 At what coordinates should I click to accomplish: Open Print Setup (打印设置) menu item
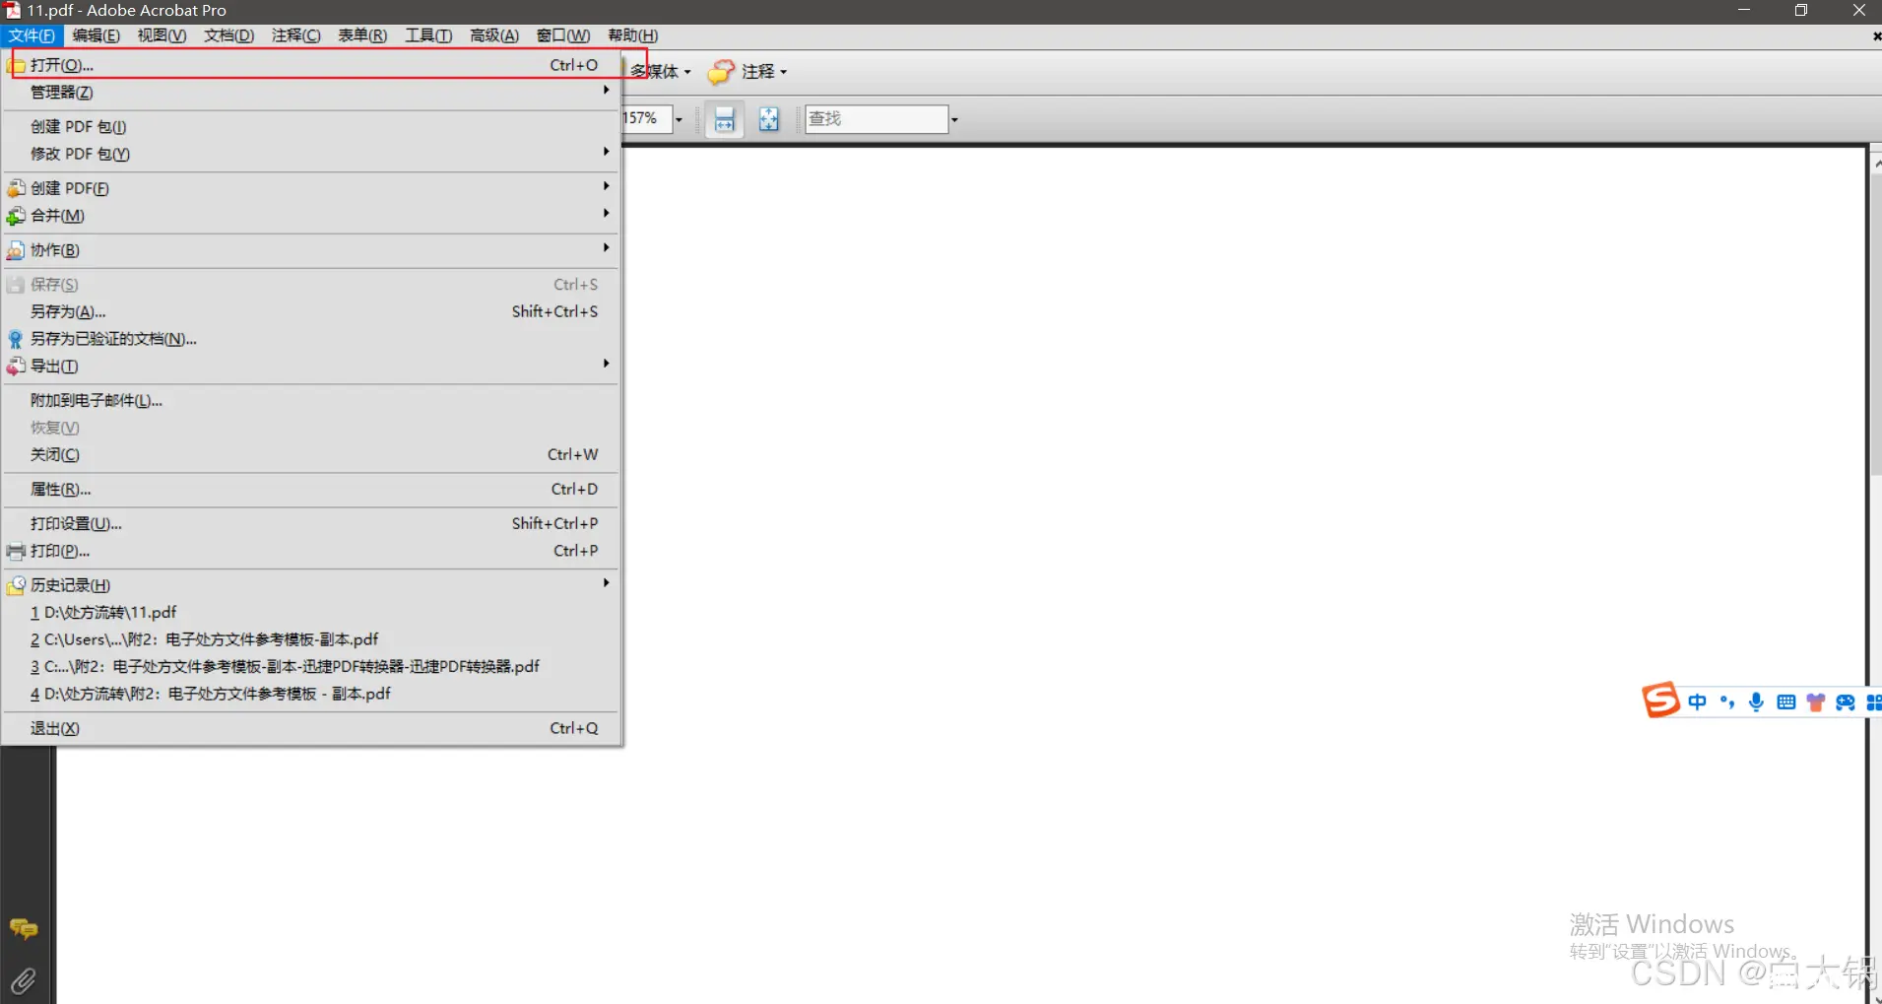tap(311, 523)
